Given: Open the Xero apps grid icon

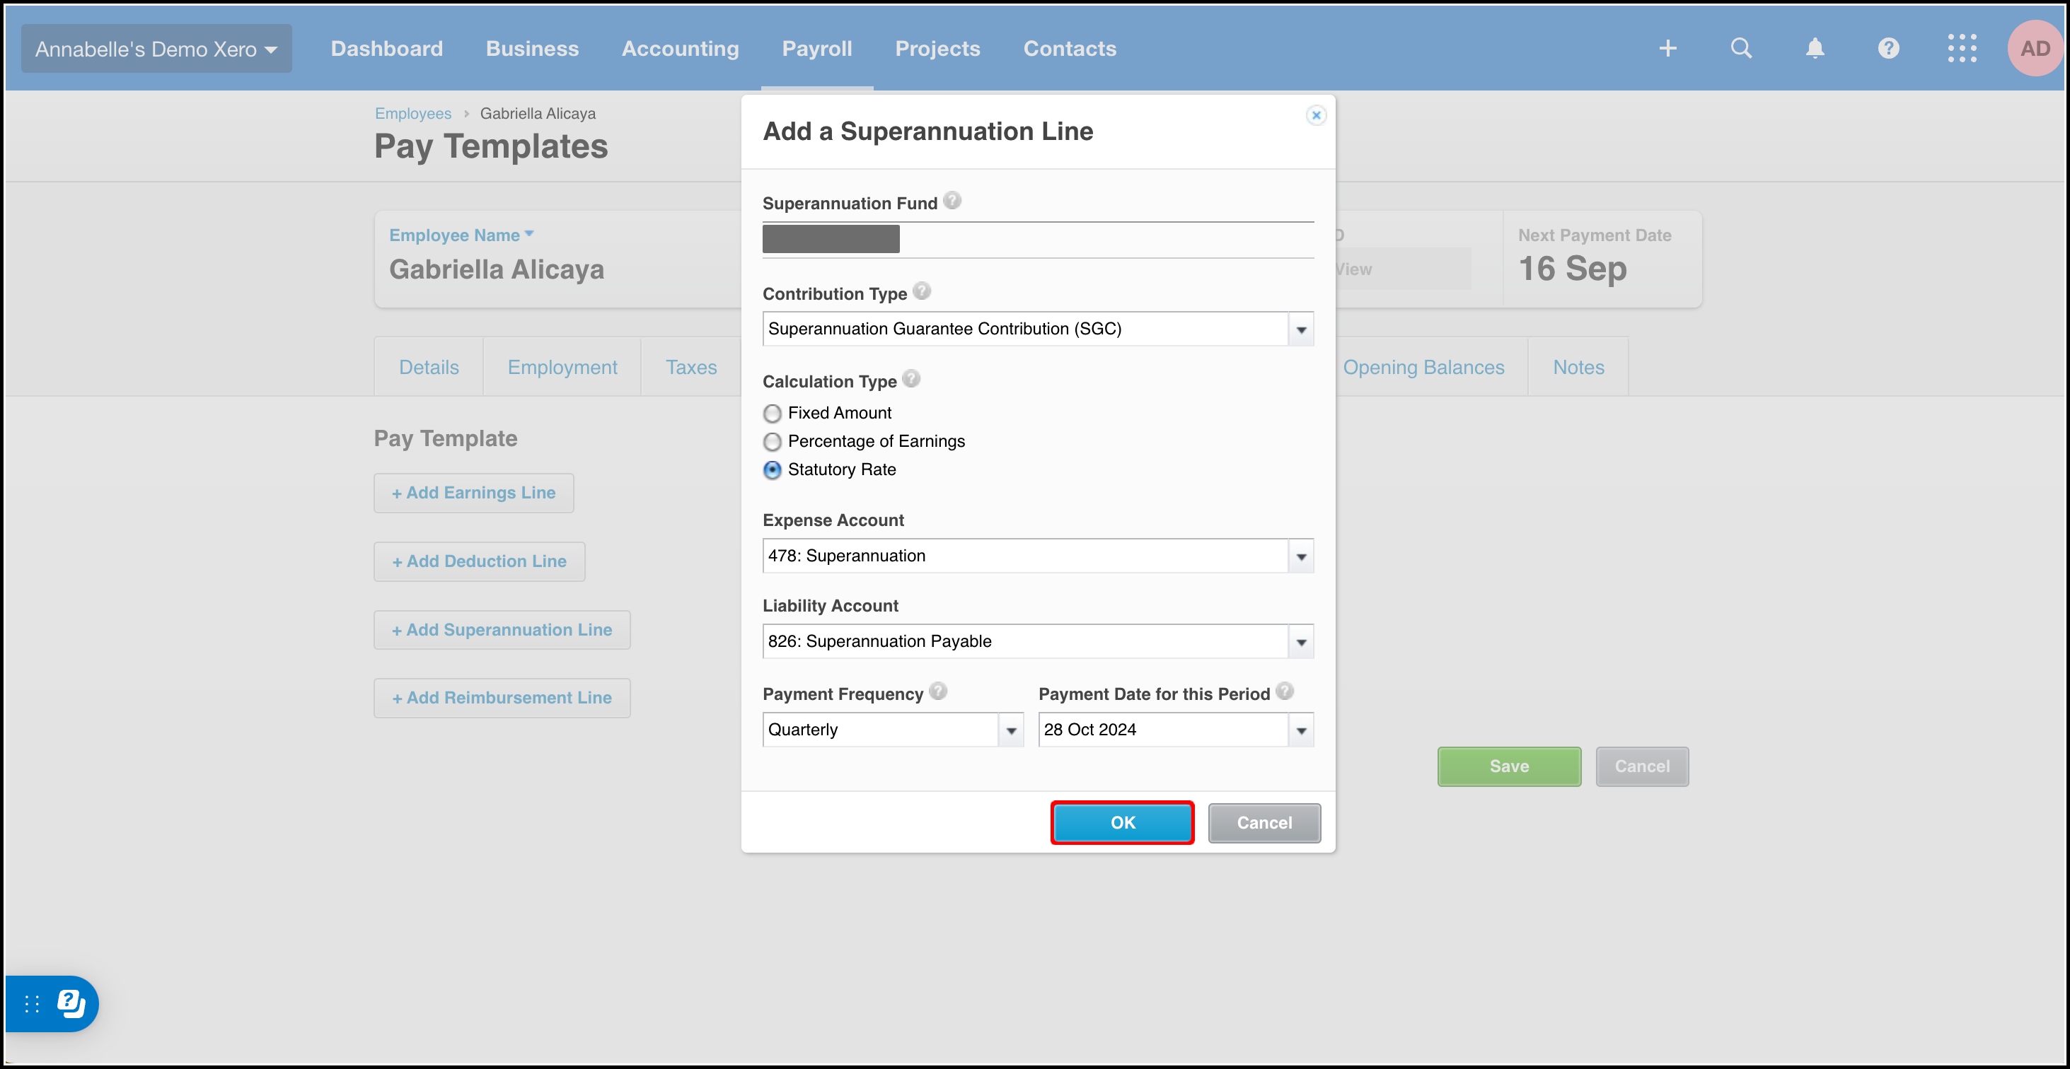Looking at the screenshot, I should click(x=1962, y=48).
